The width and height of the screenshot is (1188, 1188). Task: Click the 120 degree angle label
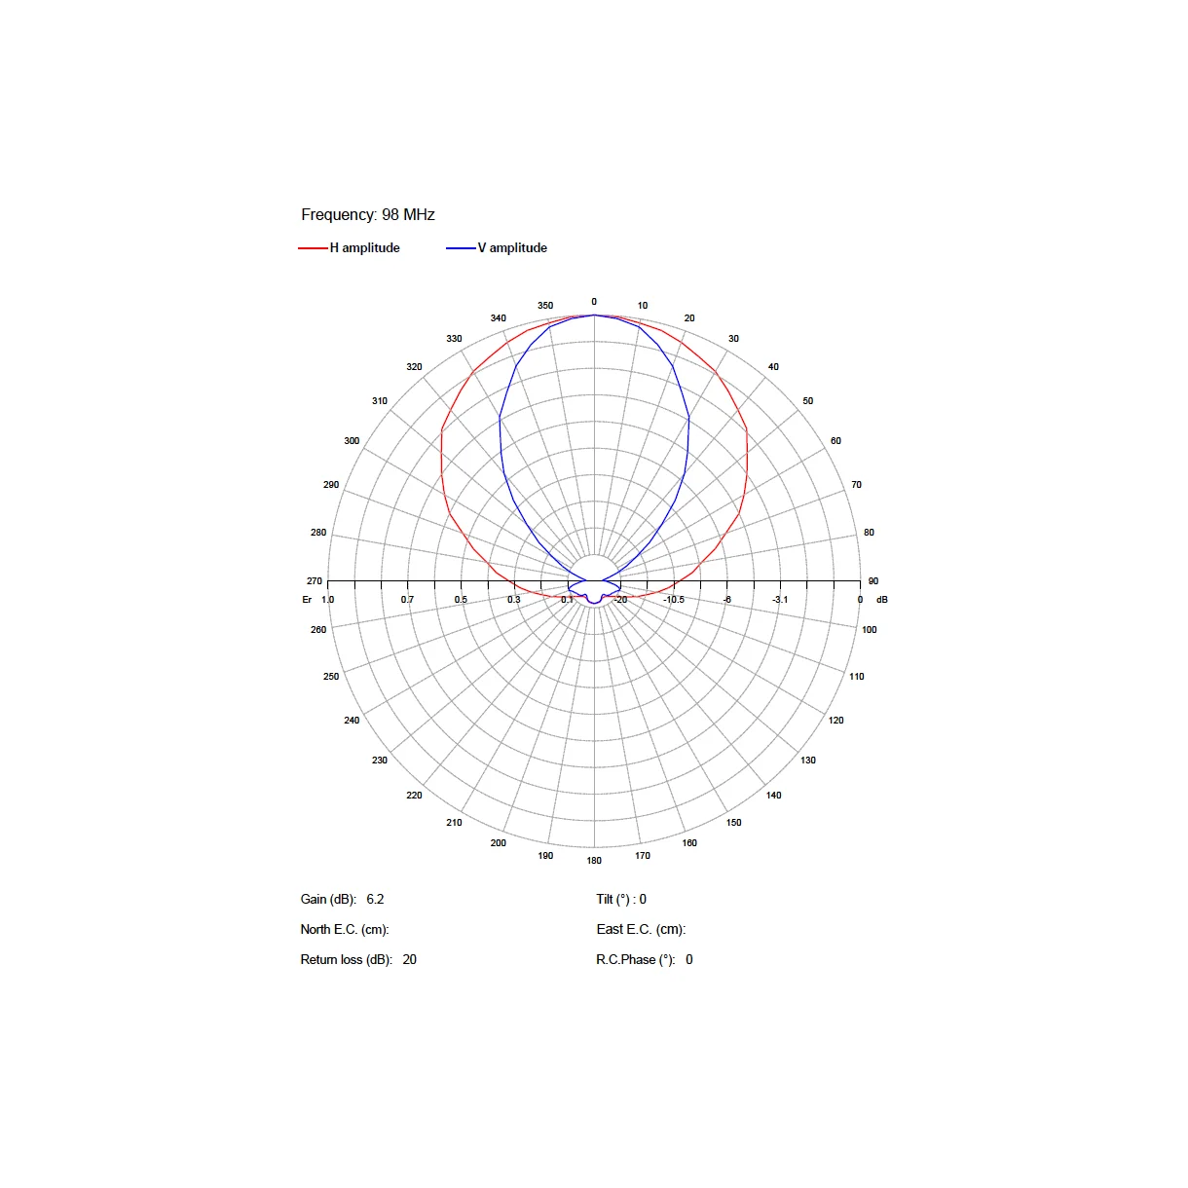click(836, 721)
